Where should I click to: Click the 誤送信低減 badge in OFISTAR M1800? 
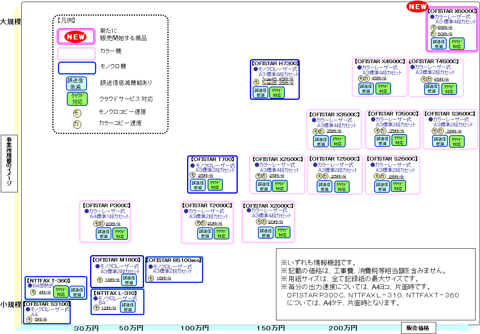click(129, 280)
